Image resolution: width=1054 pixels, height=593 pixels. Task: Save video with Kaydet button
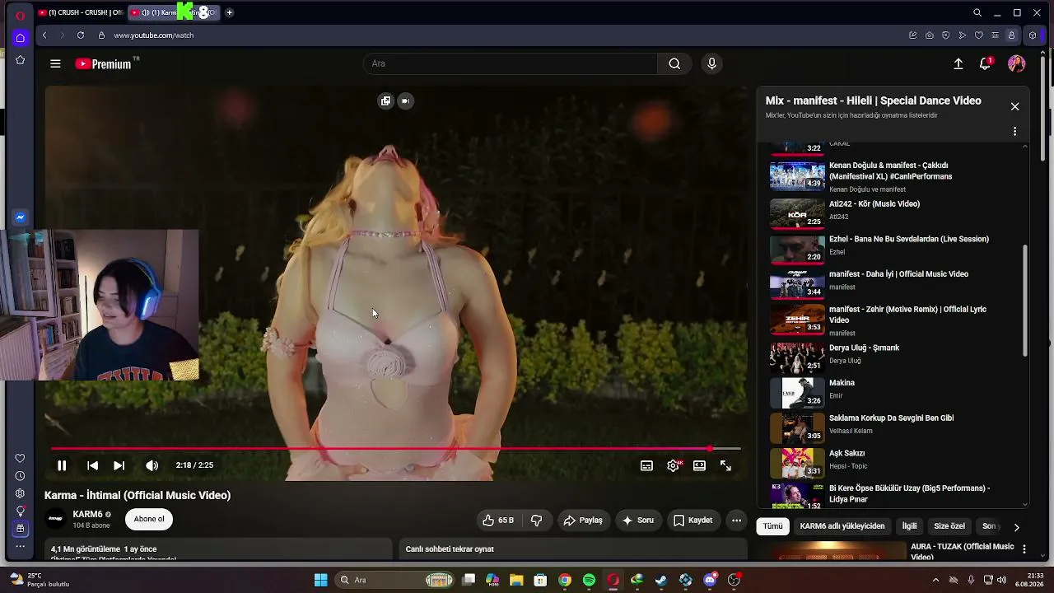tap(693, 521)
